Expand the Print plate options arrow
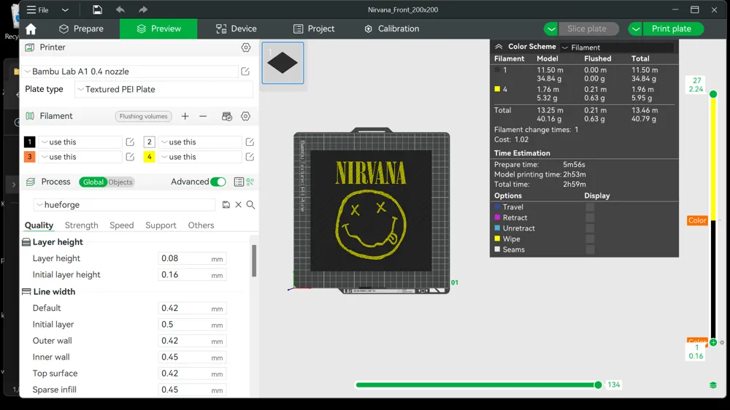 coord(636,29)
